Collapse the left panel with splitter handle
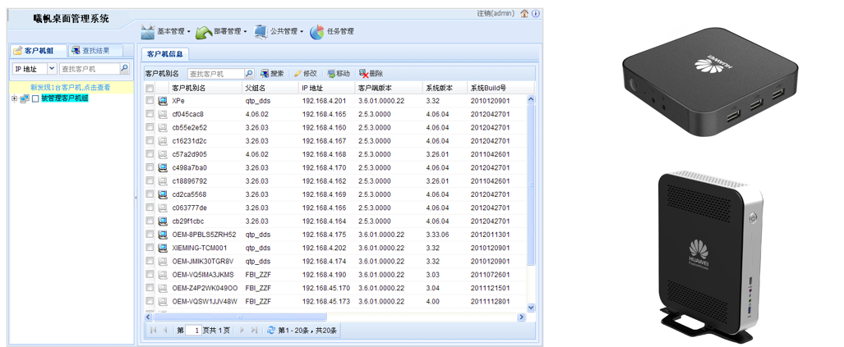The width and height of the screenshot is (844, 347). (x=136, y=199)
